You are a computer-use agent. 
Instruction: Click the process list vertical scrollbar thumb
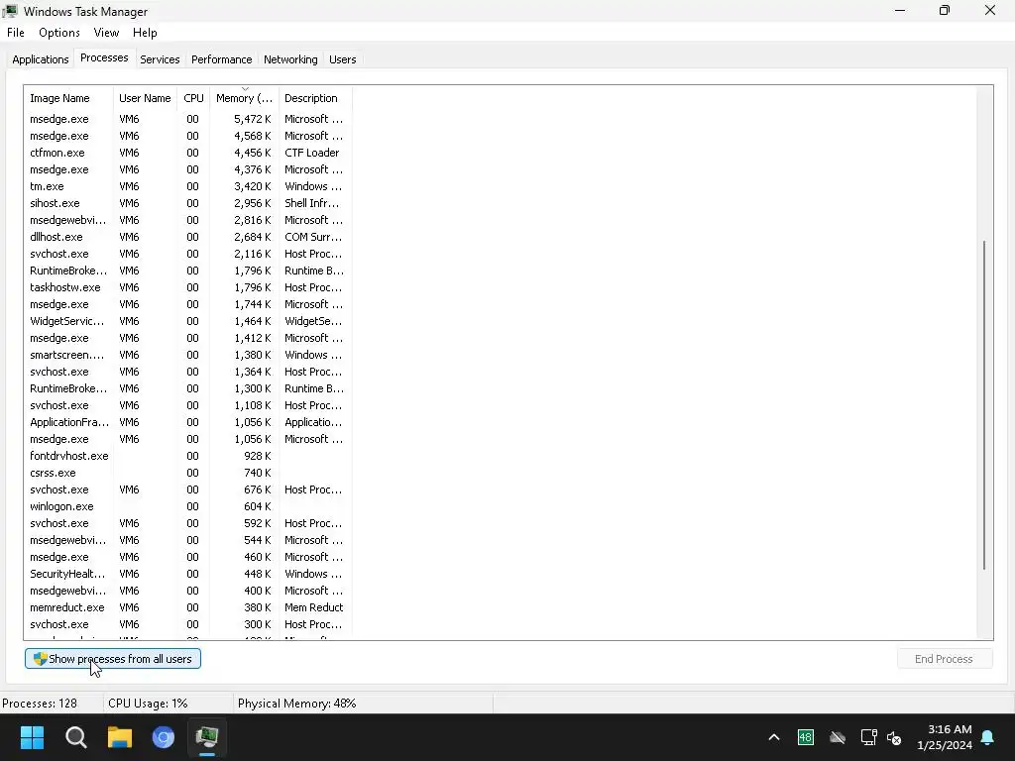click(984, 405)
